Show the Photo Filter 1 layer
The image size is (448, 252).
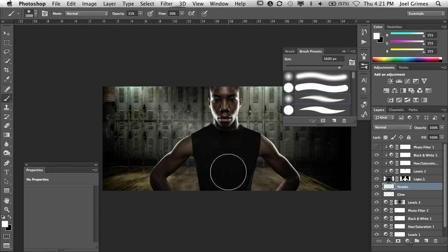click(x=376, y=147)
